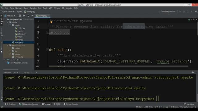Collapse the def main() code fold

[48, 50]
